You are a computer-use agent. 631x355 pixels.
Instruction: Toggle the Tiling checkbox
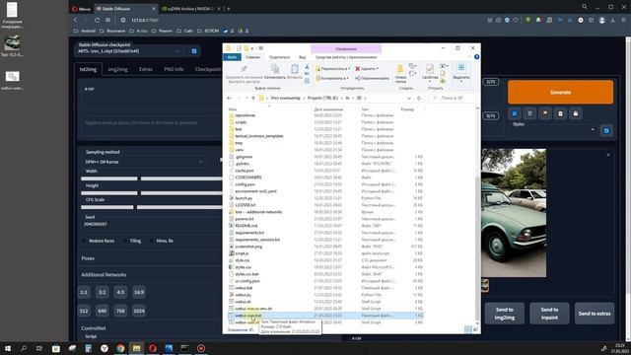125,241
